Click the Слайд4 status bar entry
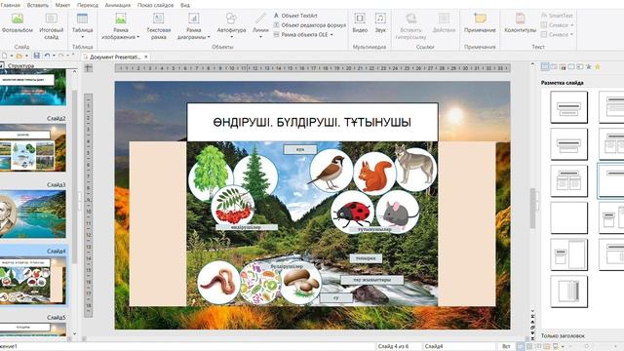This screenshot has width=624, height=351. [x=434, y=347]
